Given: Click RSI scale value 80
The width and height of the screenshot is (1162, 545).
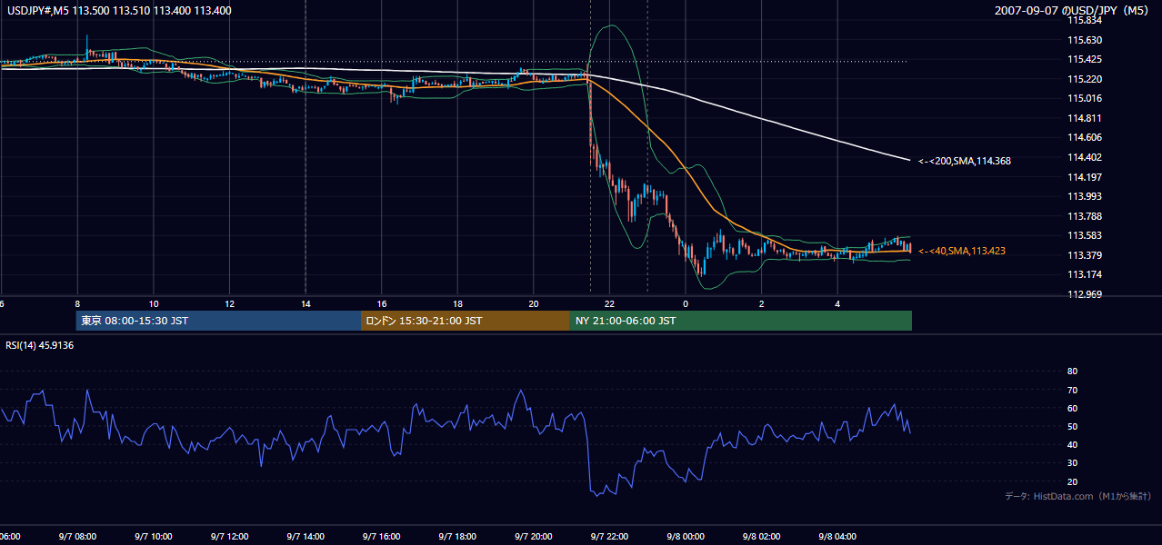Looking at the screenshot, I should pos(1072,372).
